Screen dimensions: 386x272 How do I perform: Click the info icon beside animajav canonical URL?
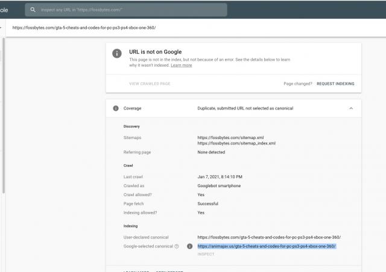click(x=189, y=246)
